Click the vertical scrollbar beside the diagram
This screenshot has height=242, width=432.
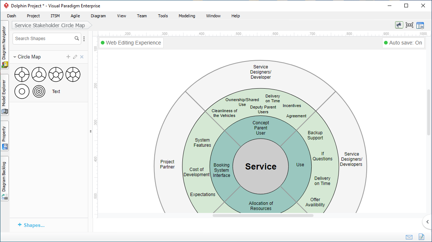point(429,113)
